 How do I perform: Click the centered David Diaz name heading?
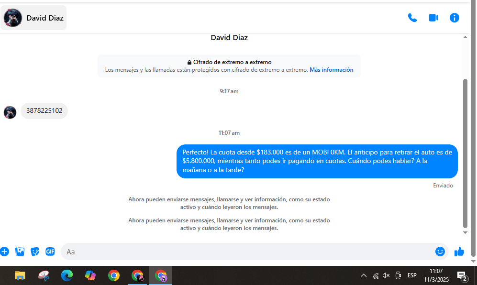pyautogui.click(x=229, y=38)
